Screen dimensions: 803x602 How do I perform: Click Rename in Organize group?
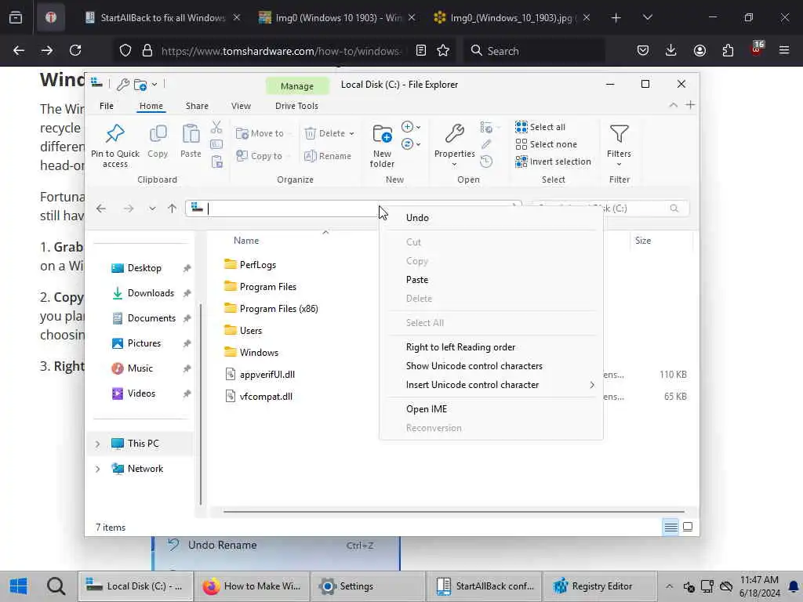(328, 156)
